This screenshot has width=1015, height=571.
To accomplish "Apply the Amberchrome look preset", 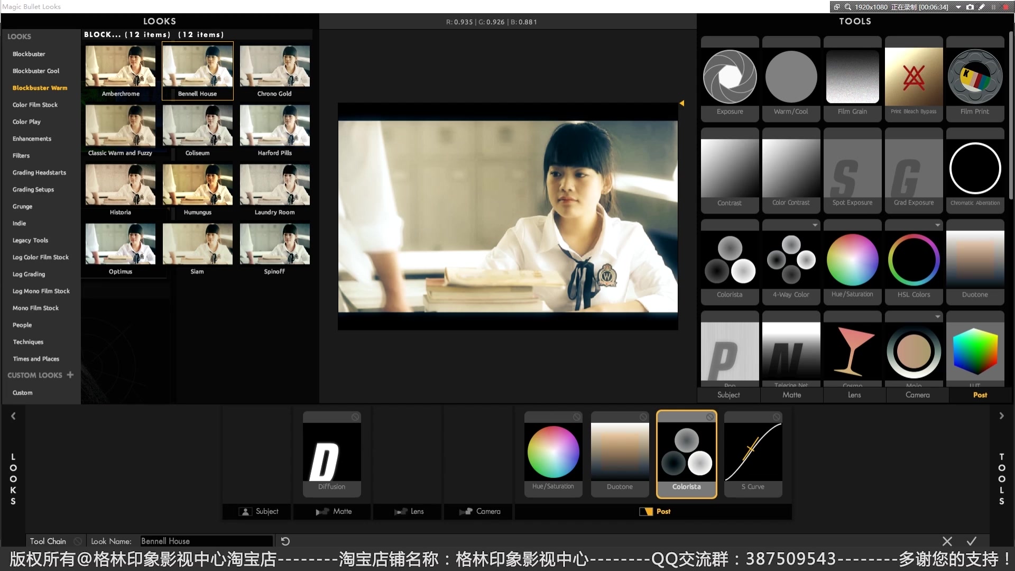I will [121, 71].
